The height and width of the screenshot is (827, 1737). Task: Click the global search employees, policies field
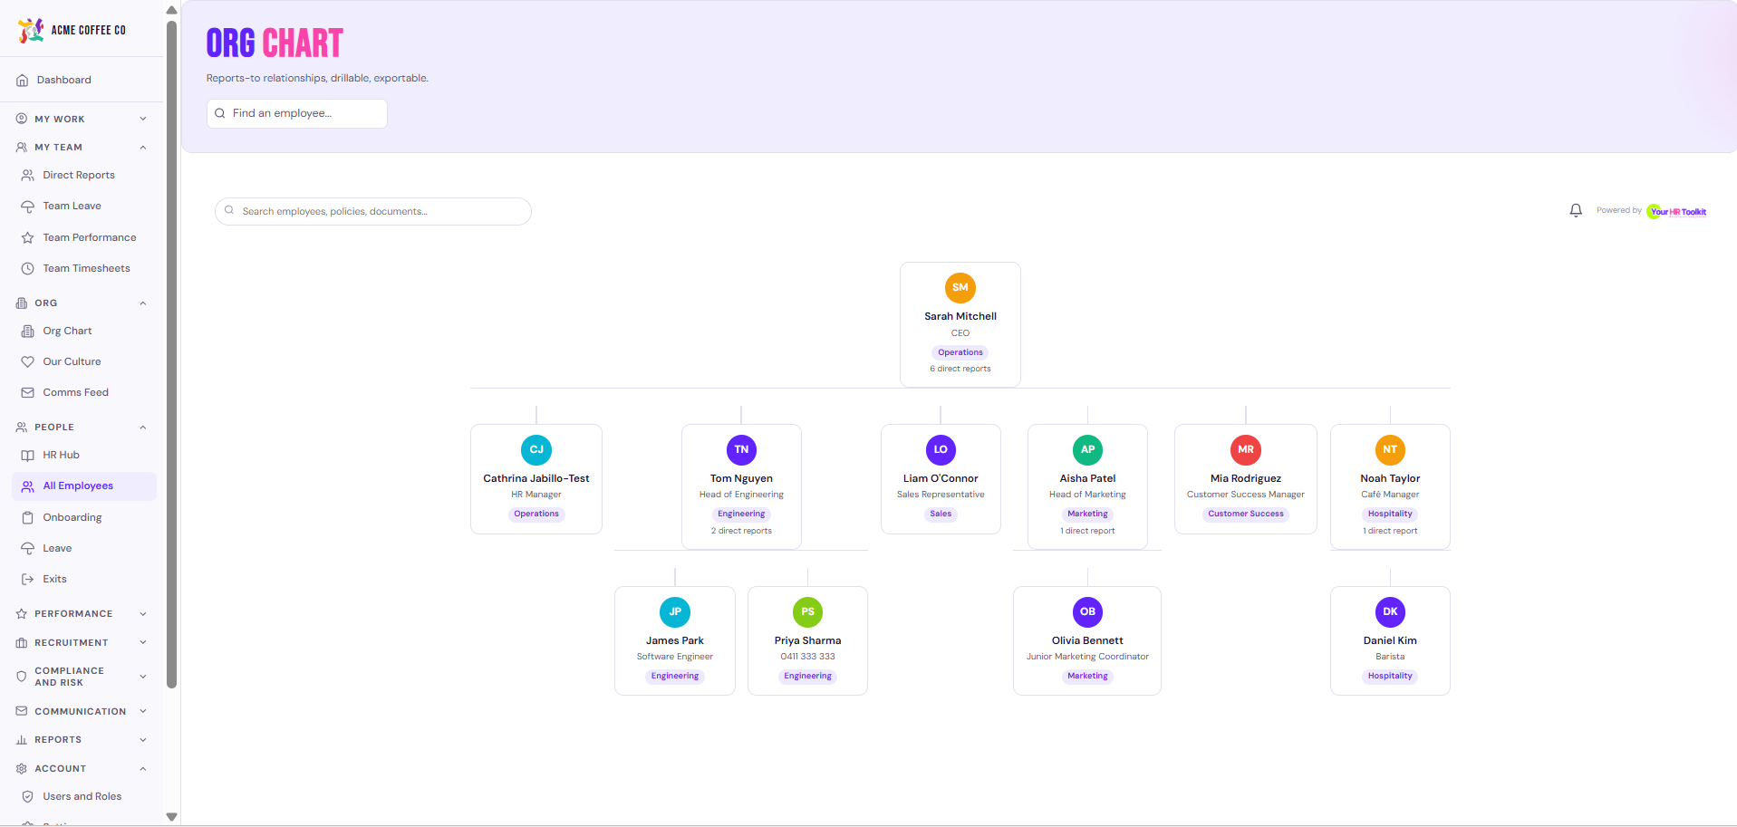coord(373,212)
